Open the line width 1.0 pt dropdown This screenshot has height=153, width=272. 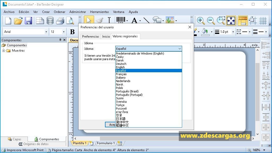click(x=233, y=32)
